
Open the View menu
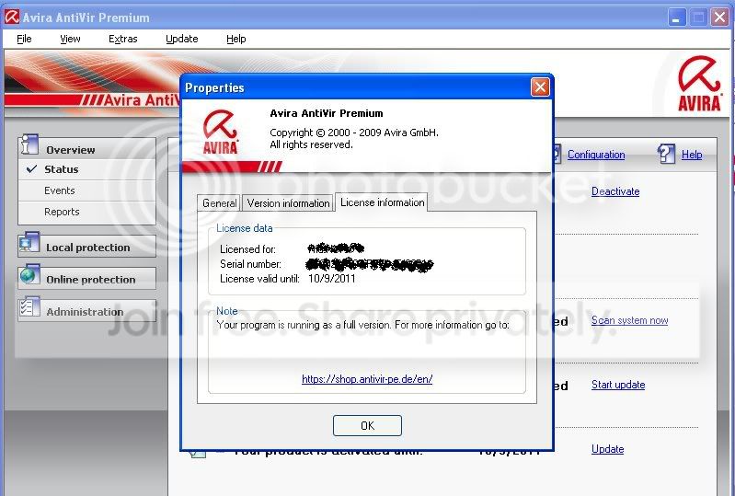point(70,39)
